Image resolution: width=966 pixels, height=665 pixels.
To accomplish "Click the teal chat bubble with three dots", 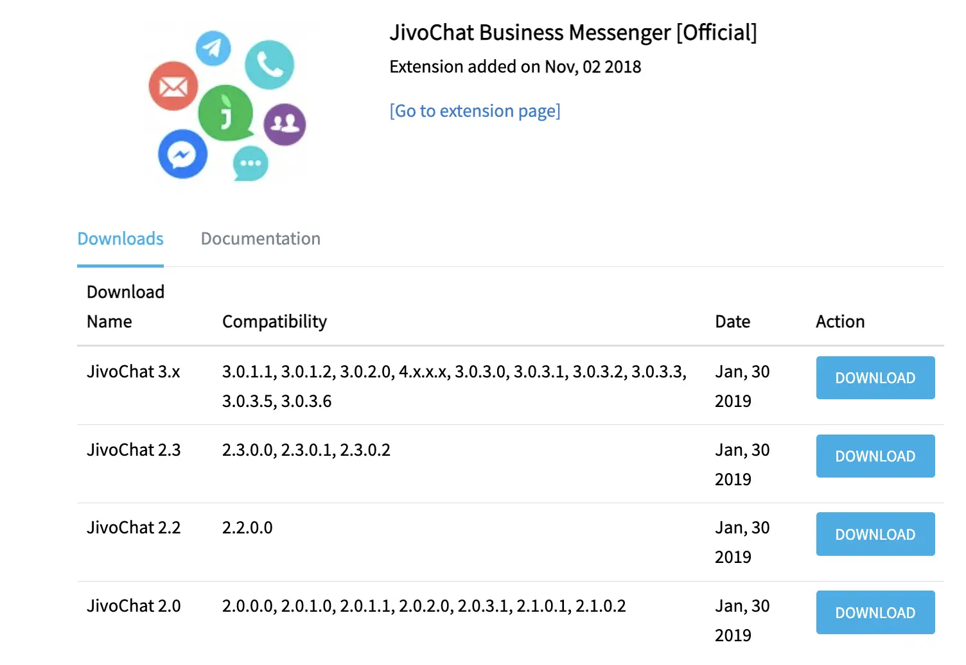I will [250, 163].
